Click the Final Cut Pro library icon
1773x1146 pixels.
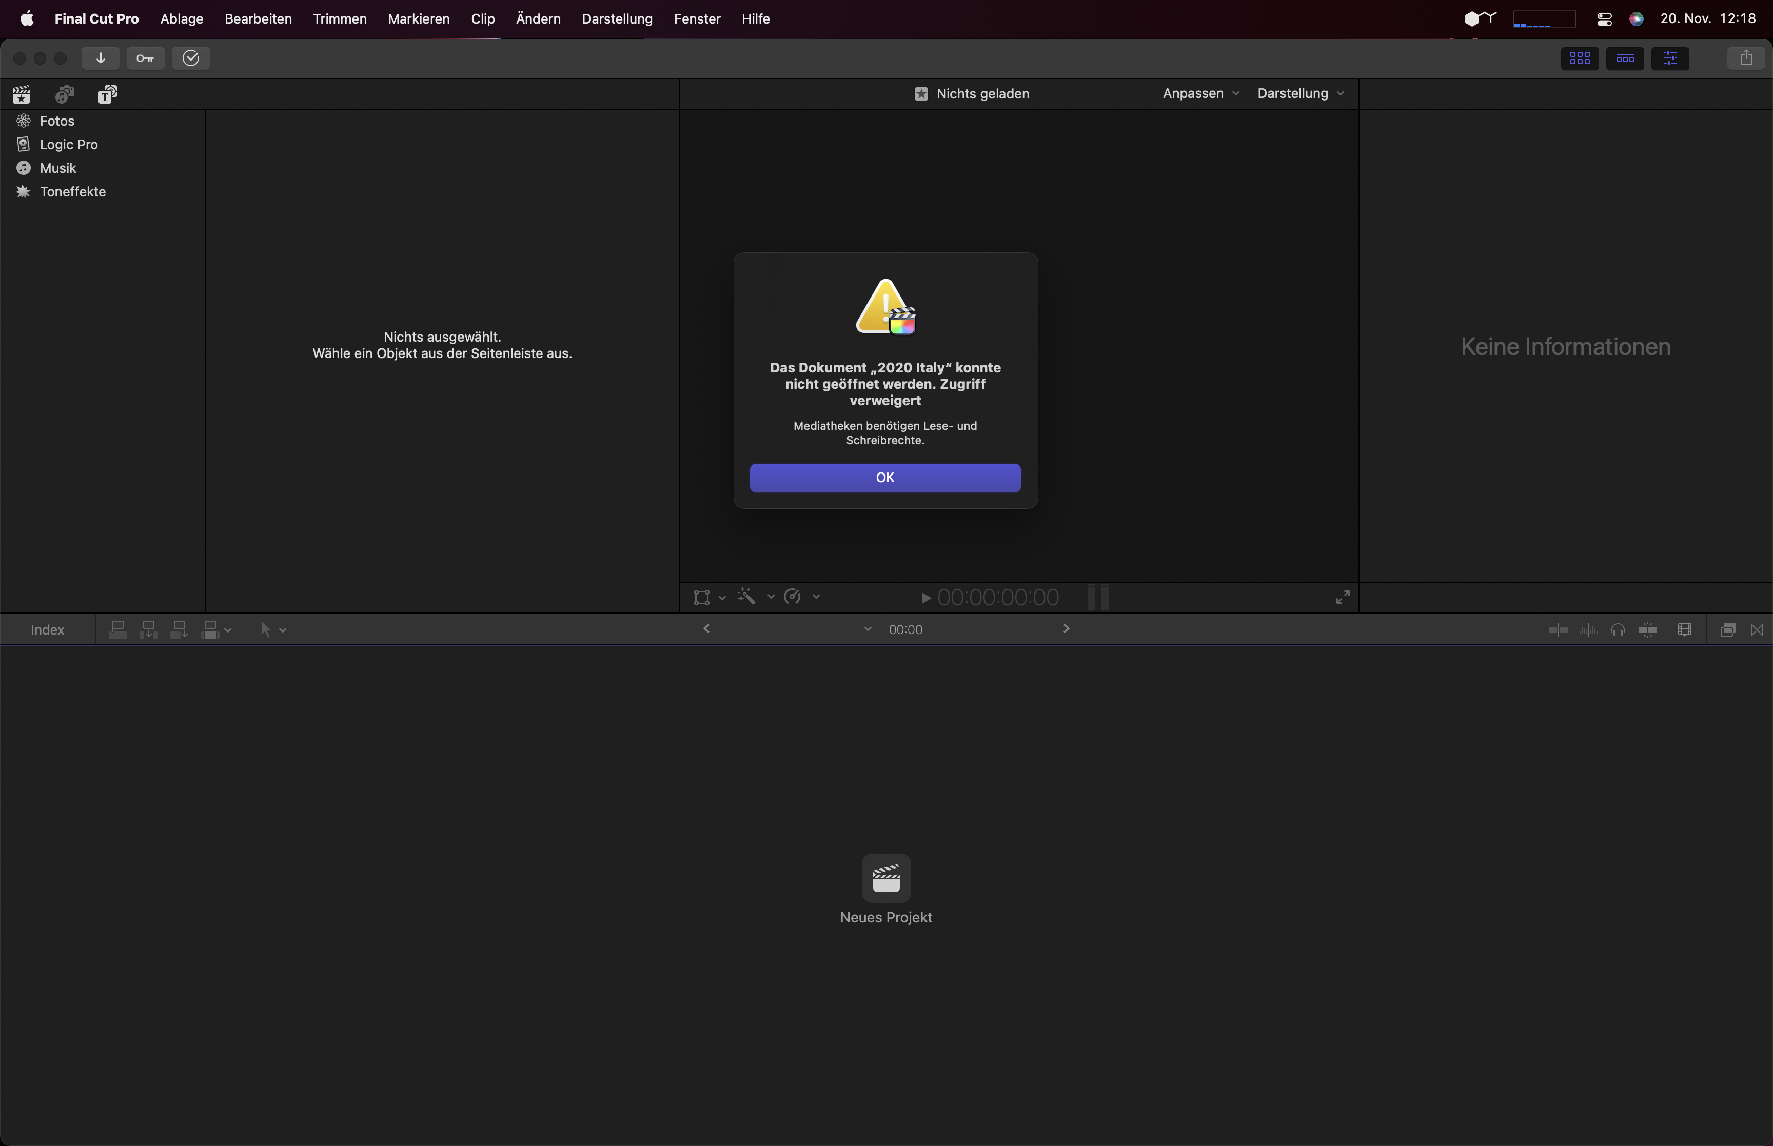(21, 93)
